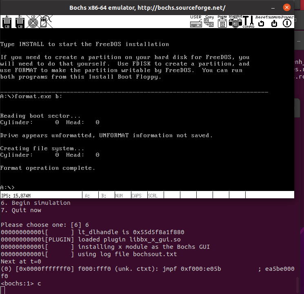Click '7. Quit now' in terminal
304x294 pixels.
pyautogui.click(x=21, y=210)
